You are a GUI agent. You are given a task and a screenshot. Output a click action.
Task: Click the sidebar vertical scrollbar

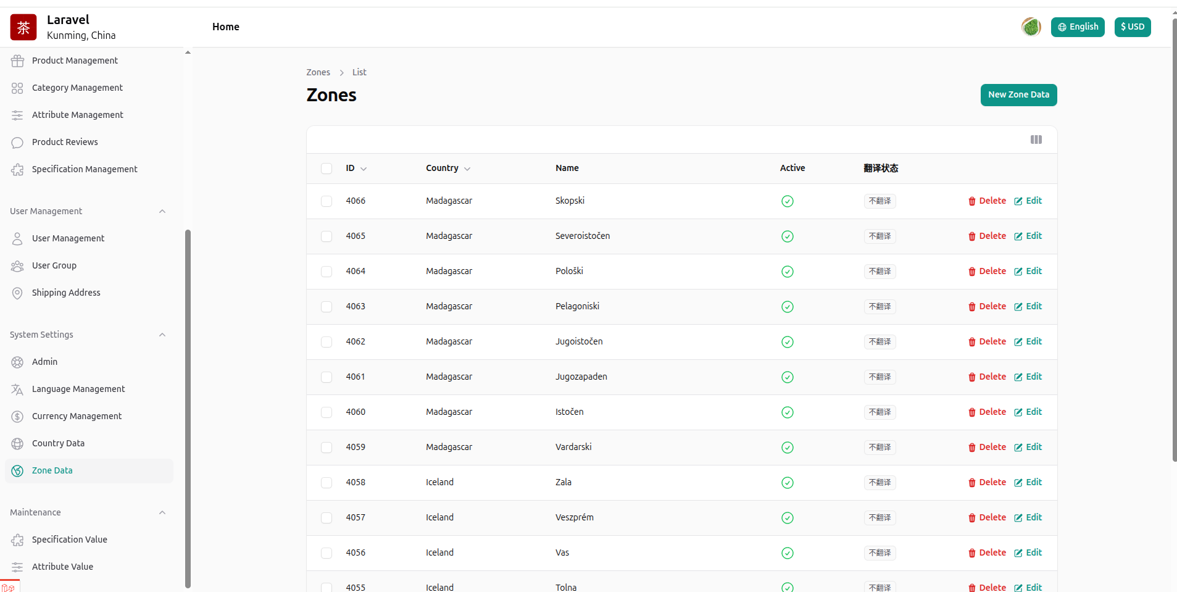[x=188, y=407]
